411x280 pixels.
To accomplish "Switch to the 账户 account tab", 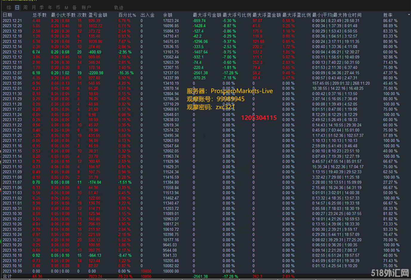I will 86,7.
